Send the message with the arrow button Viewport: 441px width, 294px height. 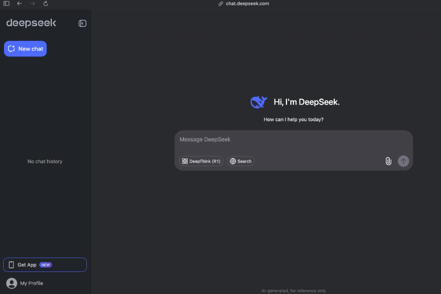pos(403,161)
